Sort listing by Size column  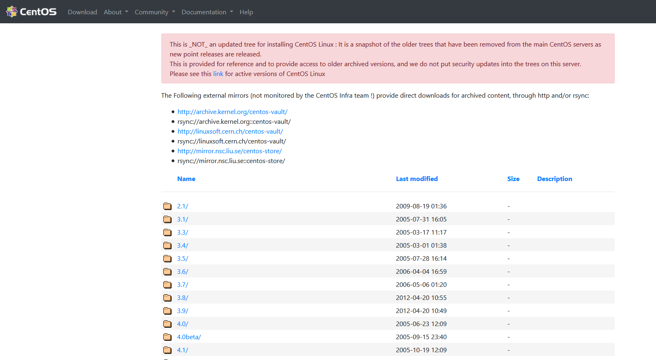(513, 179)
